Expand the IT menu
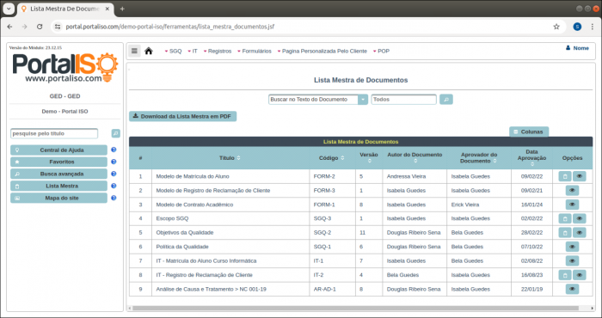Viewport: 602px width, 318px height. tap(193, 51)
